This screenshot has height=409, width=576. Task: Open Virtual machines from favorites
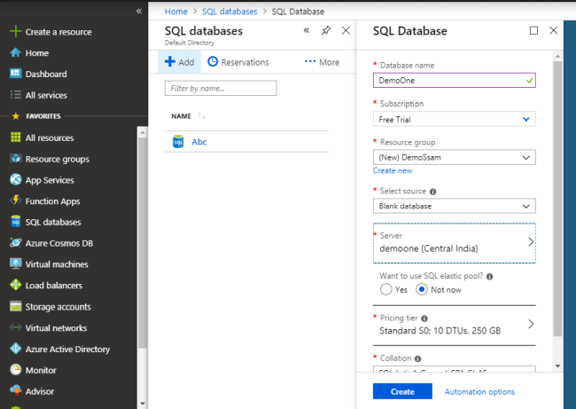click(x=57, y=264)
